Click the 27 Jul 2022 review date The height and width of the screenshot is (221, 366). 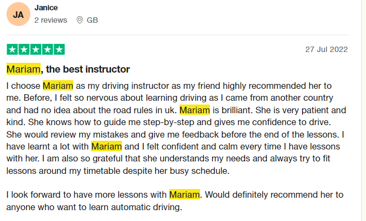[326, 49]
